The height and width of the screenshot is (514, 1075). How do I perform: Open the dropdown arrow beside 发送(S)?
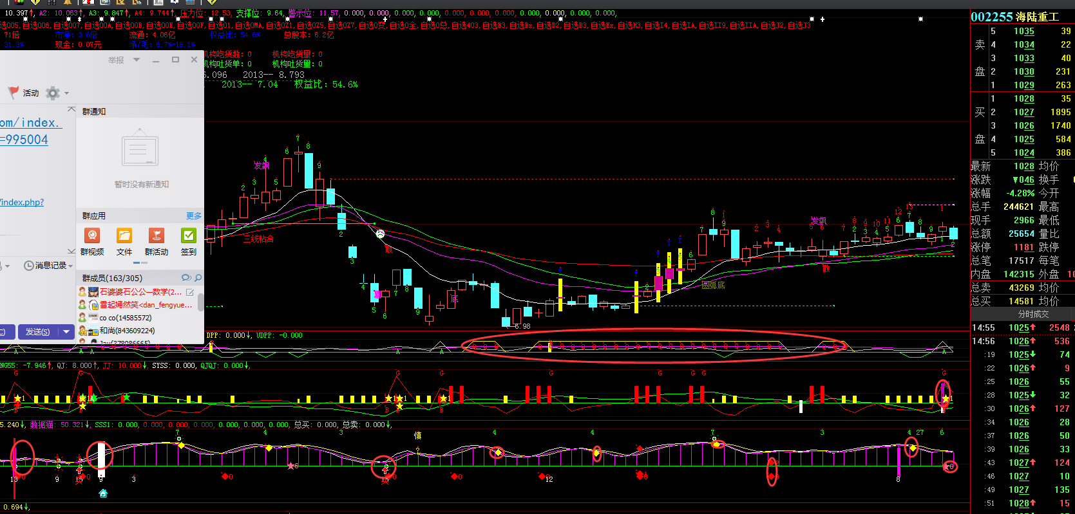66,332
